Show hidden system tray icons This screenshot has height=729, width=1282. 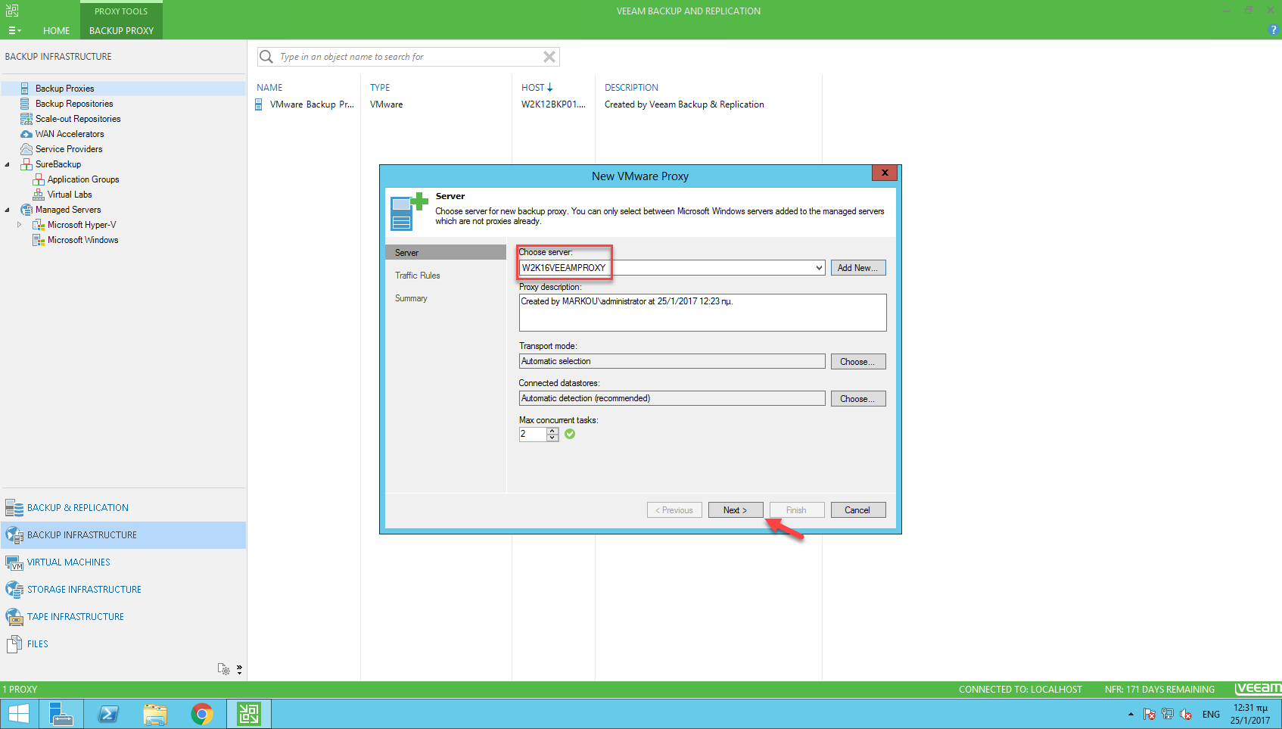(1131, 714)
